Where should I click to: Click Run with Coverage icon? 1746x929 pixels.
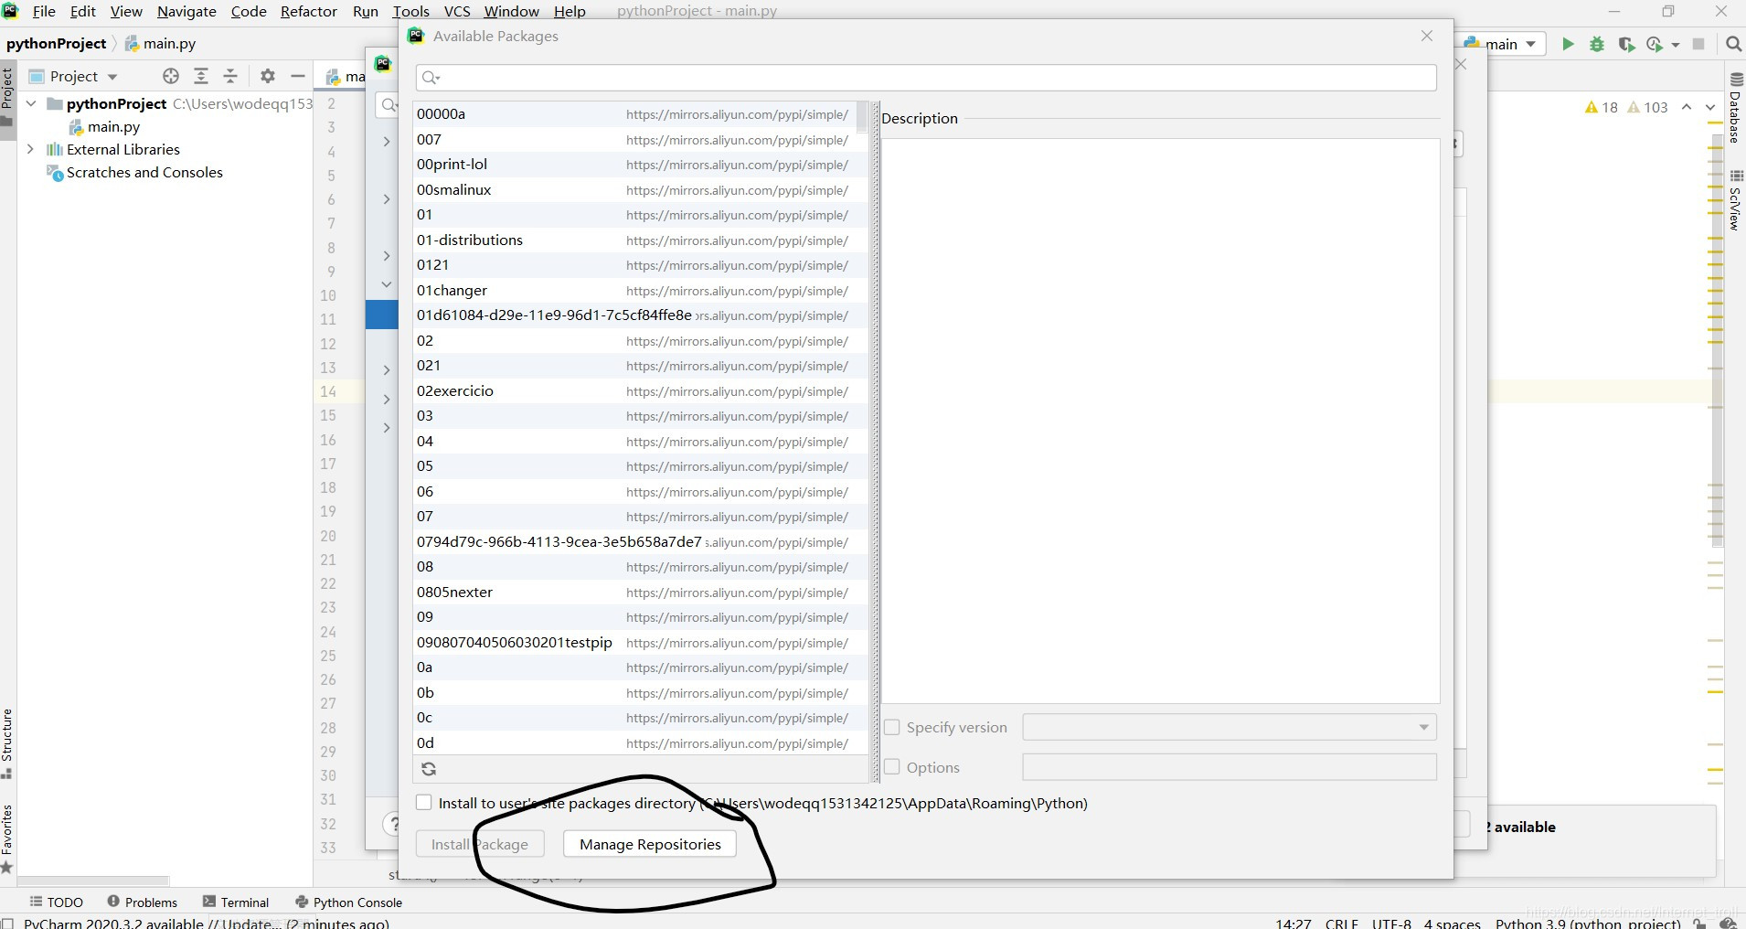tap(1626, 44)
